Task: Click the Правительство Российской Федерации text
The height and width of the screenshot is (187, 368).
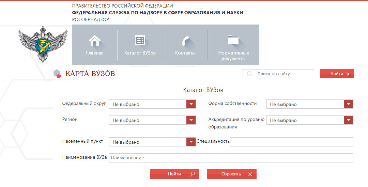Action: (x=123, y=6)
